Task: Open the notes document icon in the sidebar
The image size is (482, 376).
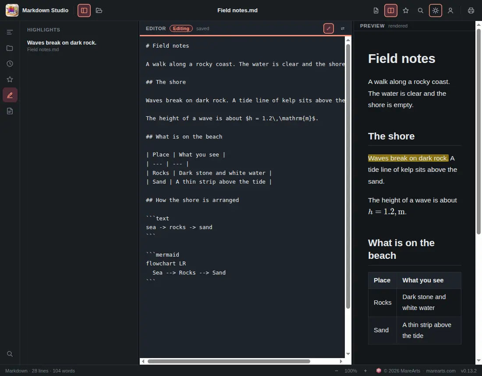Action: [10, 111]
